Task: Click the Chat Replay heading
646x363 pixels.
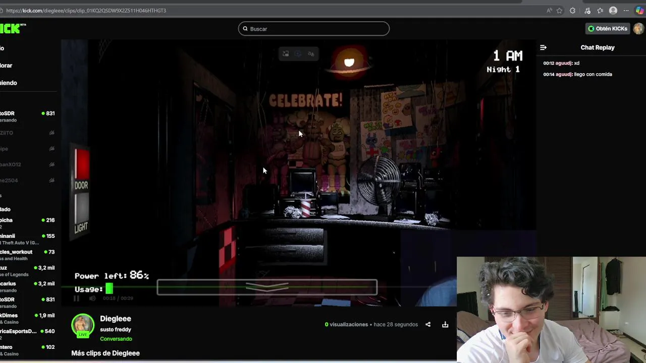Action: 598,47
